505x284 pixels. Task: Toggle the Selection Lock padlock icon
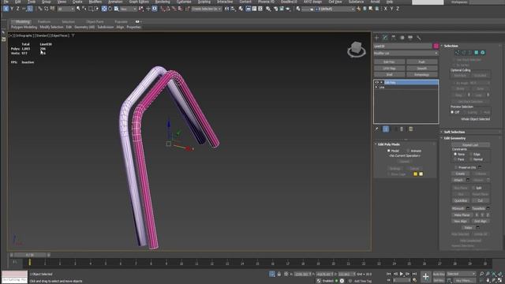279,274
